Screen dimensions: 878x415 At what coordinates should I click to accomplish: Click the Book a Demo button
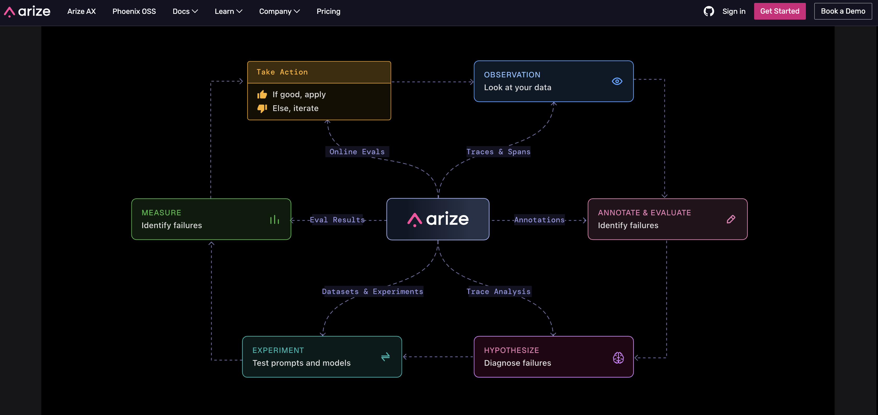click(x=843, y=11)
